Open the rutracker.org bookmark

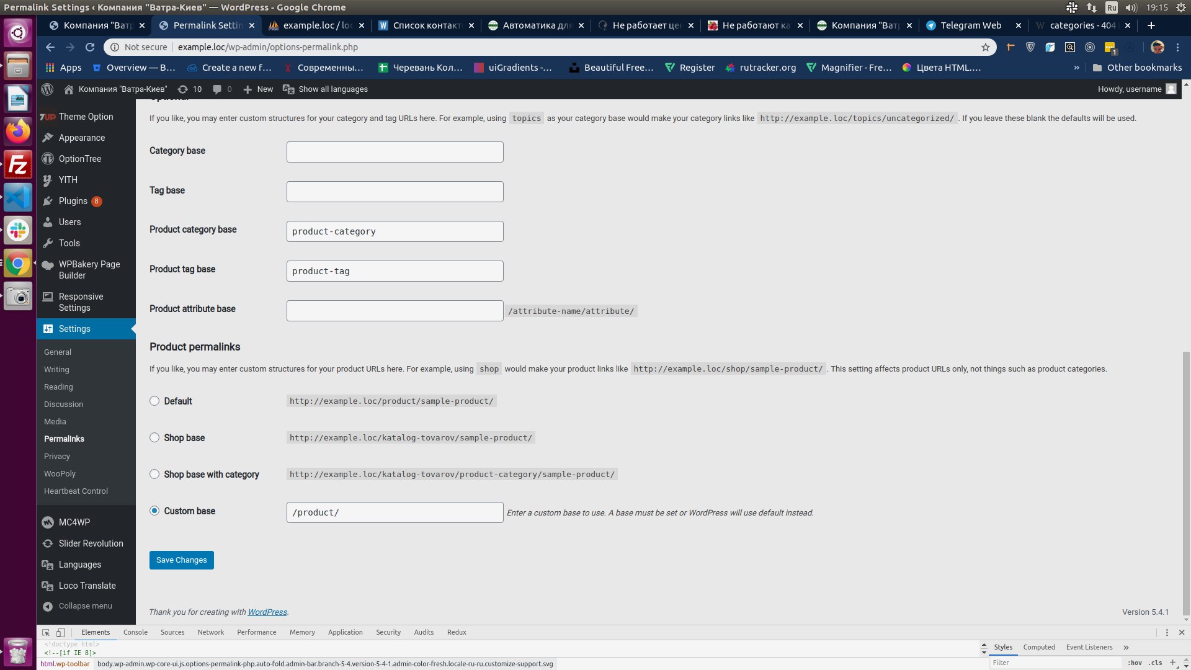[x=761, y=68]
